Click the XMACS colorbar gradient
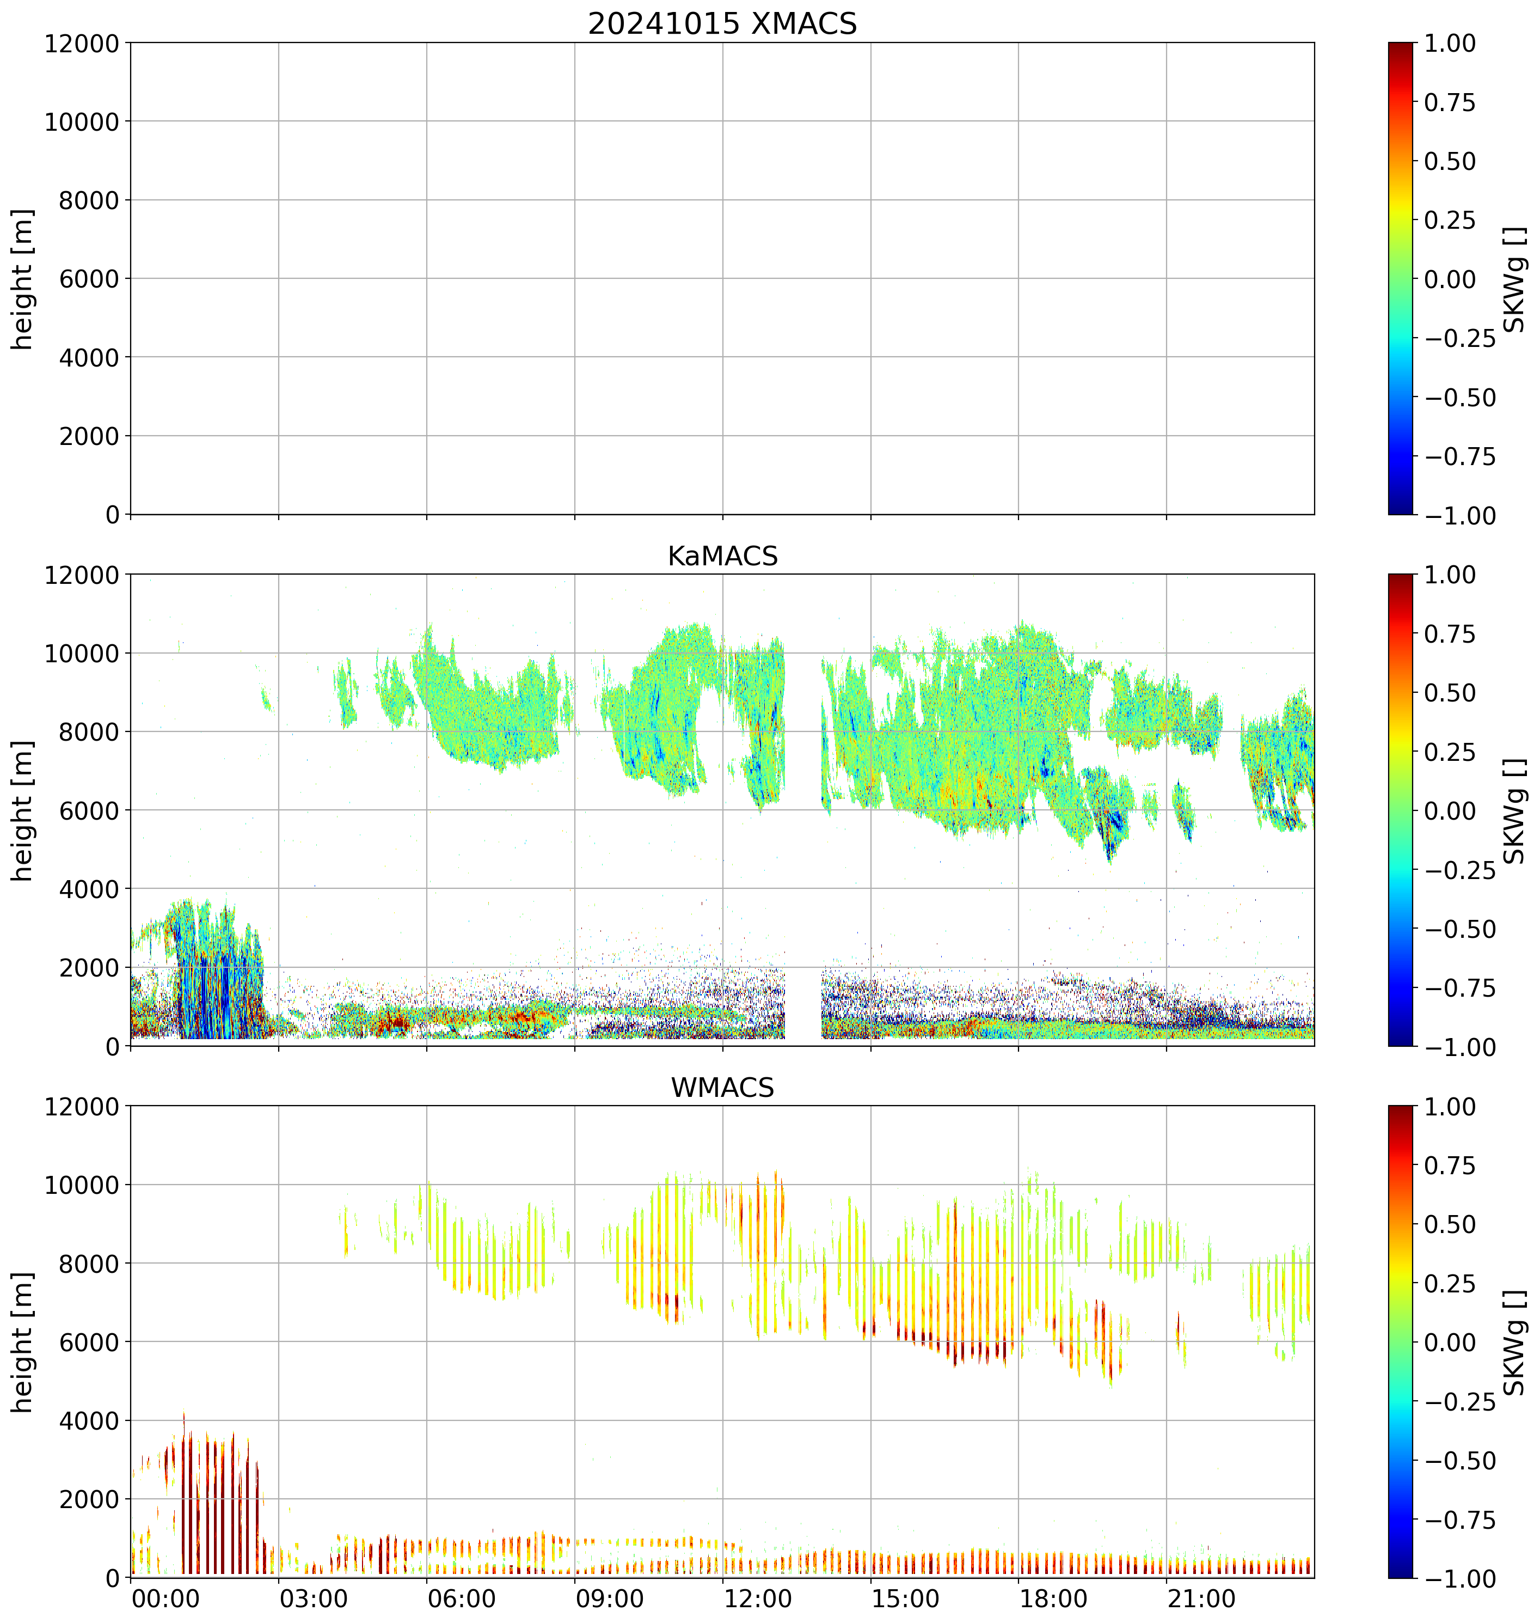This screenshot has width=1540, height=1623. click(1401, 278)
